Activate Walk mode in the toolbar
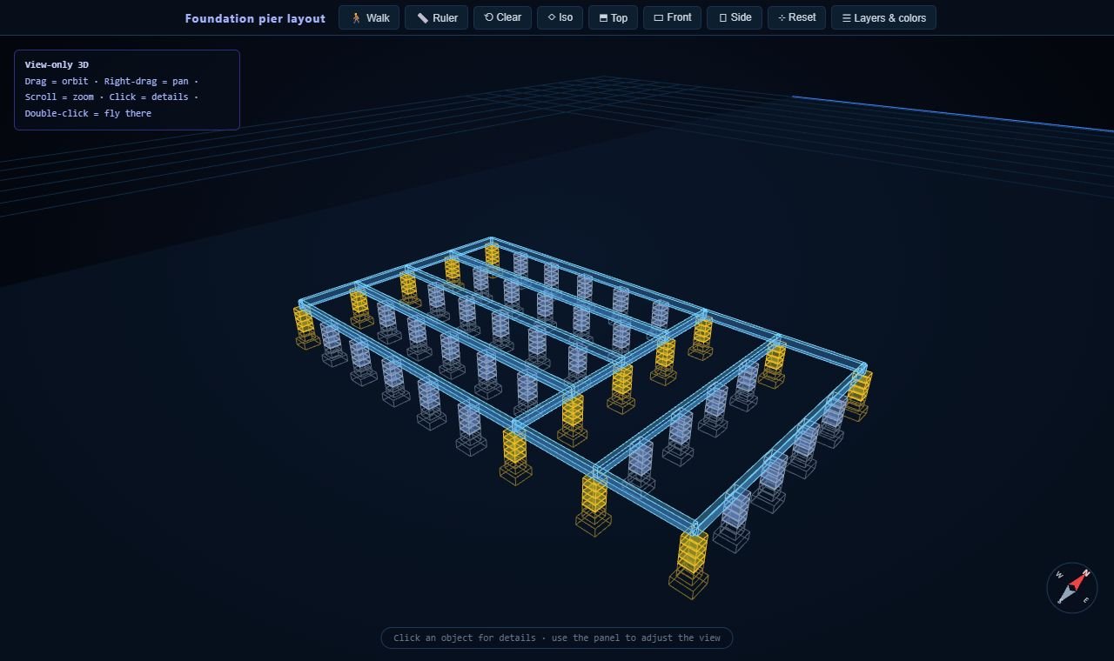 tap(369, 17)
